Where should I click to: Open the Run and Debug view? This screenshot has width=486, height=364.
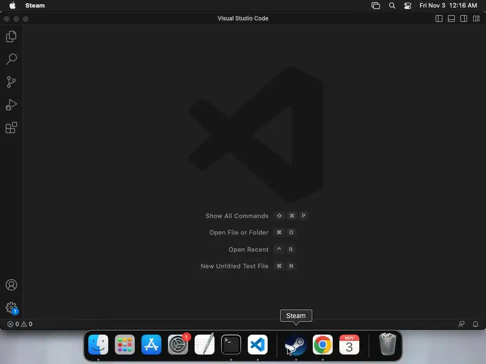pos(11,105)
